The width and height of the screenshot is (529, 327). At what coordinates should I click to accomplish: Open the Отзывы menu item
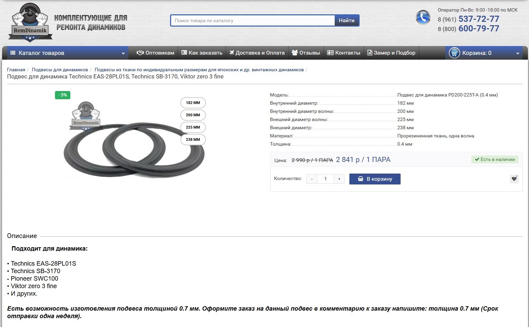(306, 53)
